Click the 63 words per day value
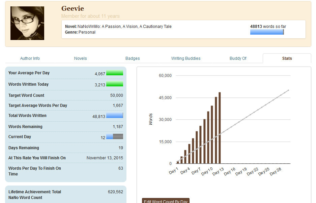The height and width of the screenshot is (203, 316). (x=121, y=168)
